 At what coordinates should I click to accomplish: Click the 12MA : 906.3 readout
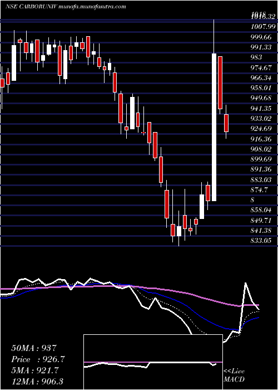(38, 382)
